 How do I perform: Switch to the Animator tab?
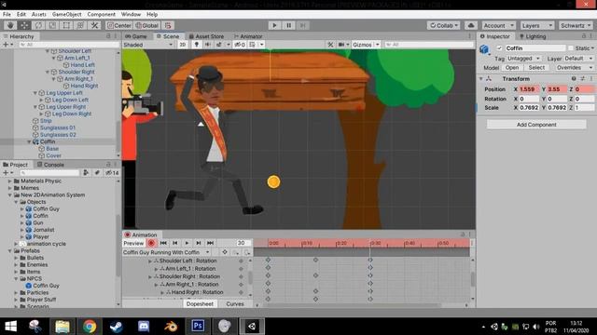coord(248,36)
